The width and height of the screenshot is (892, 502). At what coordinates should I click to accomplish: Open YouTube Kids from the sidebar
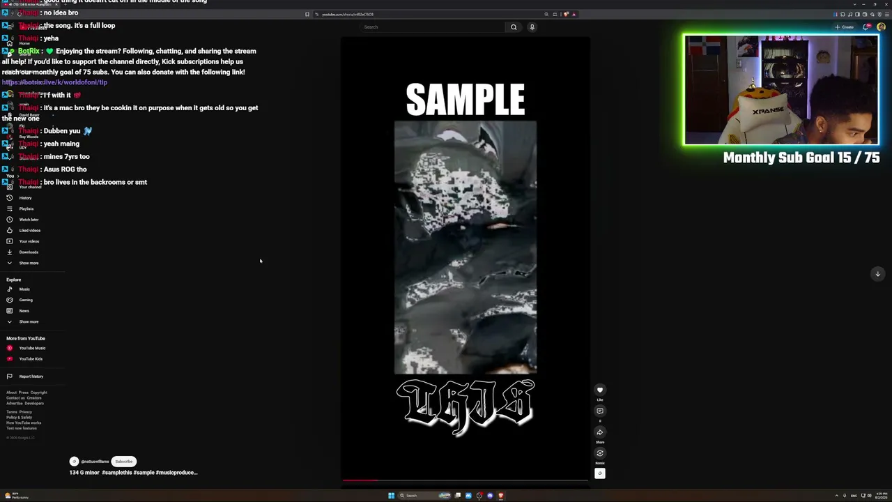pyautogui.click(x=31, y=359)
